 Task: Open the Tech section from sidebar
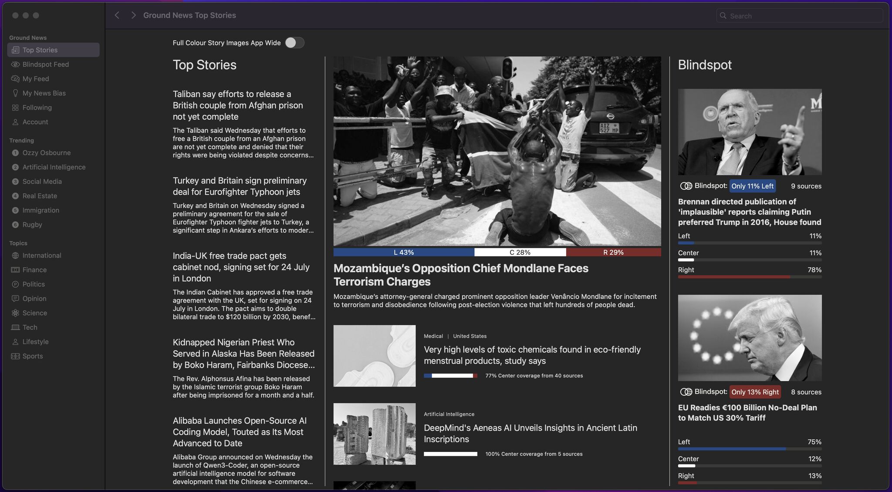[29, 327]
